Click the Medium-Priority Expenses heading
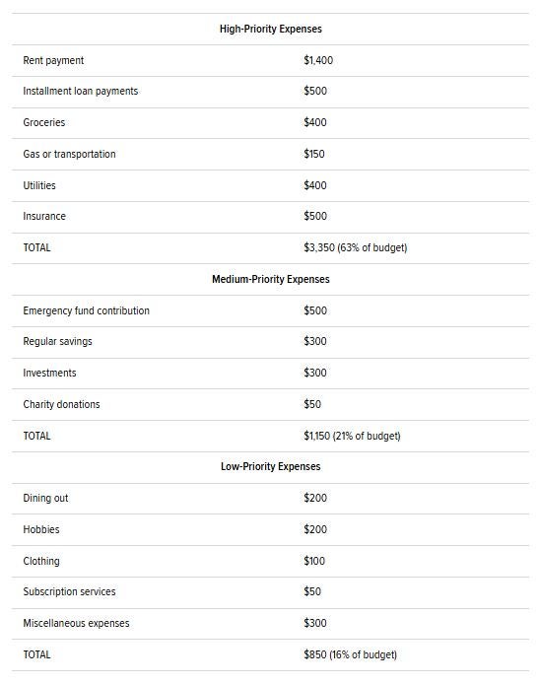This screenshot has height=684, width=540. [x=270, y=279]
